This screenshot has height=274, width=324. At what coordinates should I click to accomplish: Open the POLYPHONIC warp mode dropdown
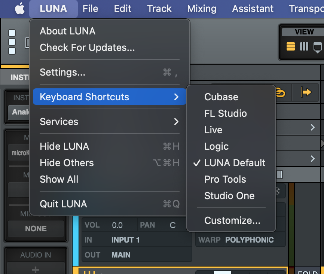[x=249, y=240]
